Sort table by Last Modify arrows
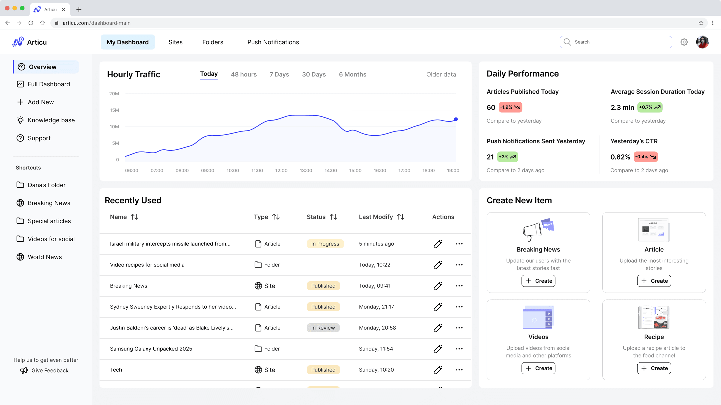Viewport: 721px width, 405px height. (x=401, y=217)
